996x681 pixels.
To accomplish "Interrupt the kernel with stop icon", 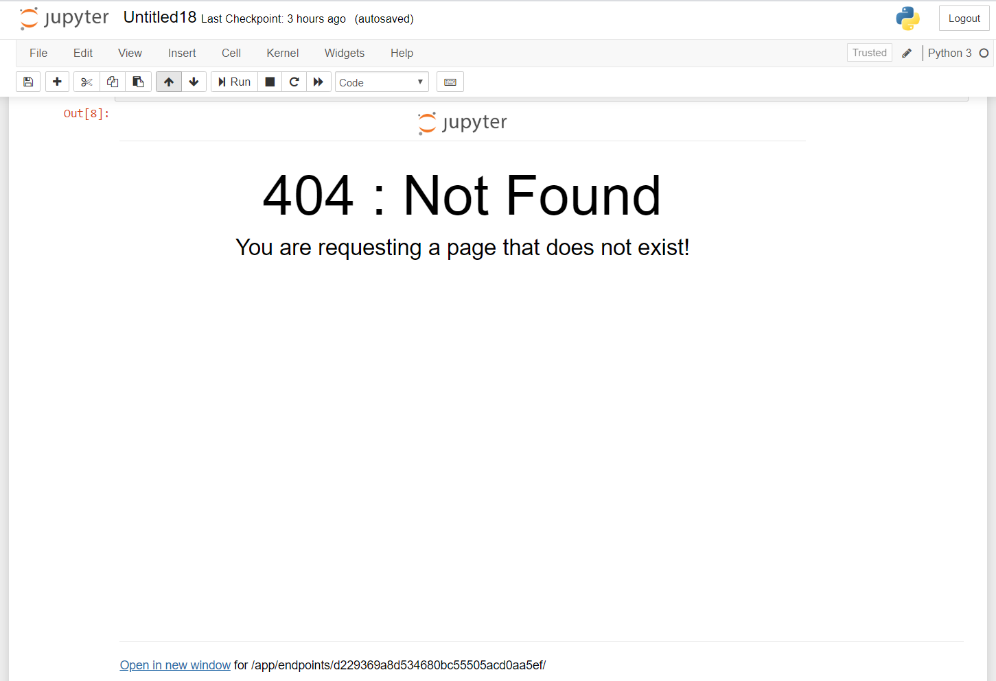I will 270,82.
